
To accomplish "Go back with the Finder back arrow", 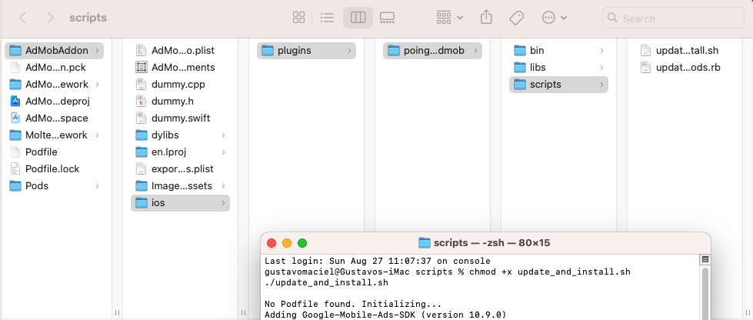I will tap(22, 18).
